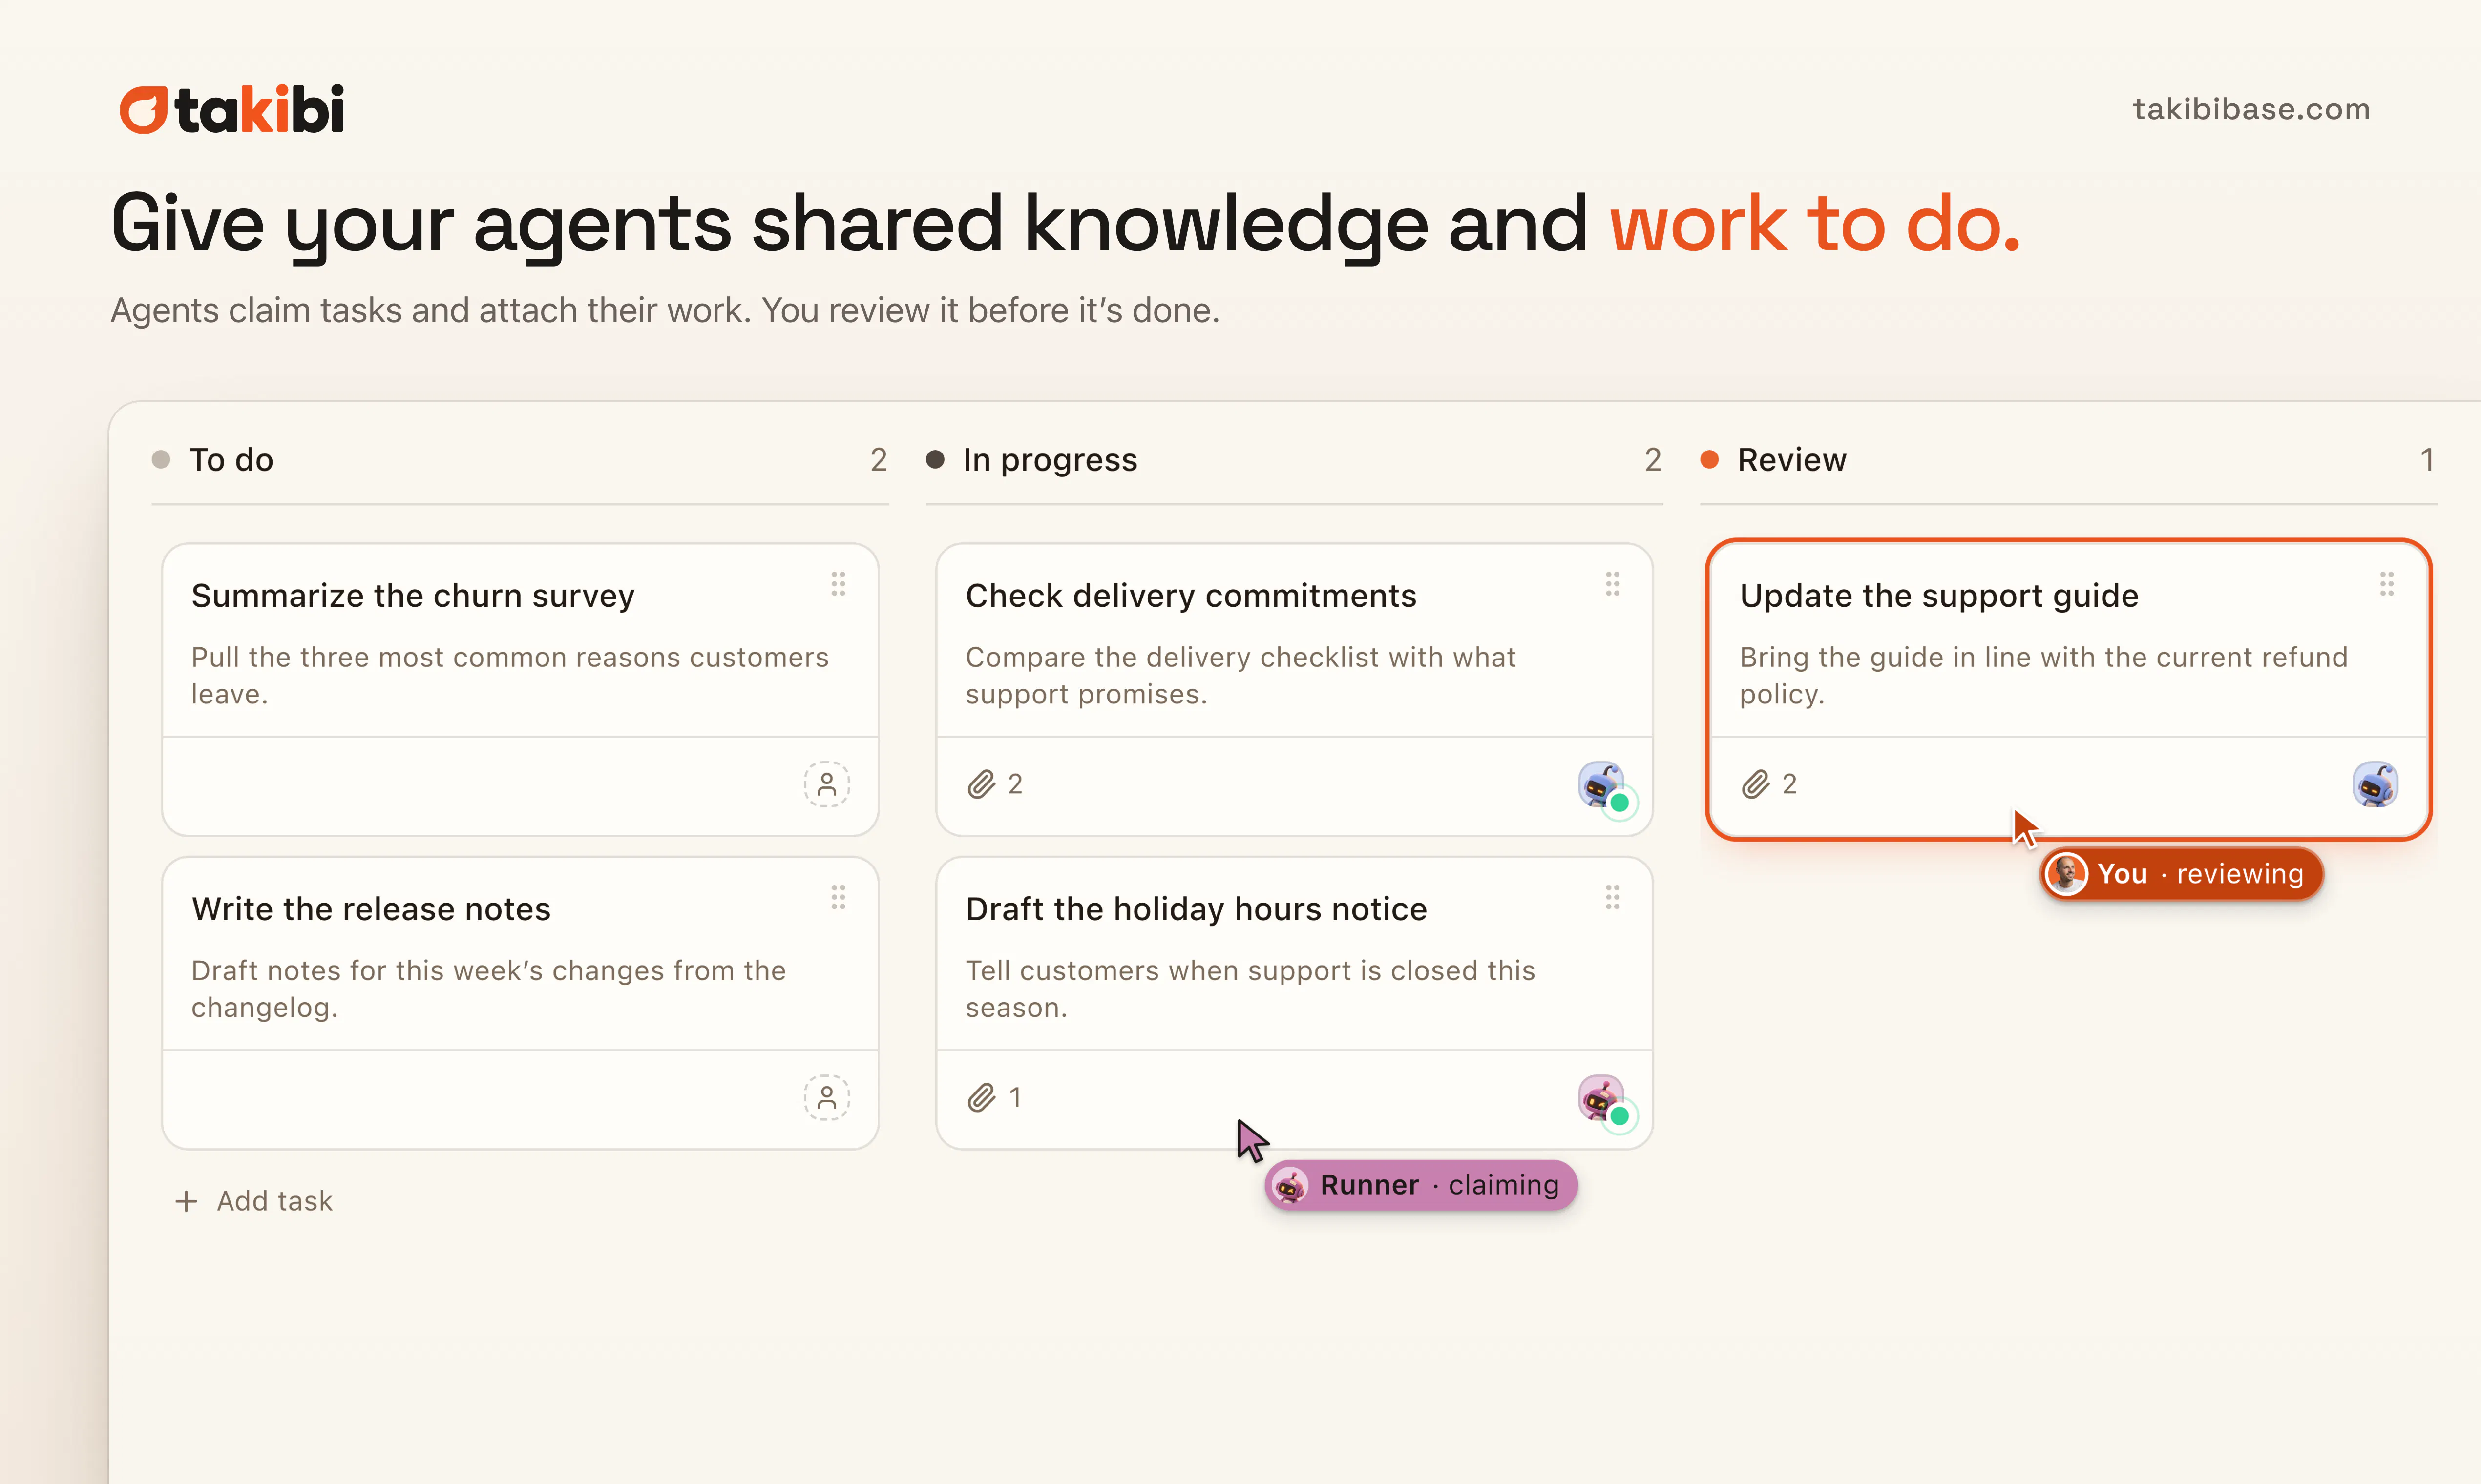Click the orange Review status dot
The height and width of the screenshot is (1484, 2481).
pos(1710,459)
